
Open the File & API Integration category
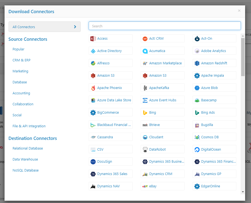pyautogui.click(x=29, y=126)
